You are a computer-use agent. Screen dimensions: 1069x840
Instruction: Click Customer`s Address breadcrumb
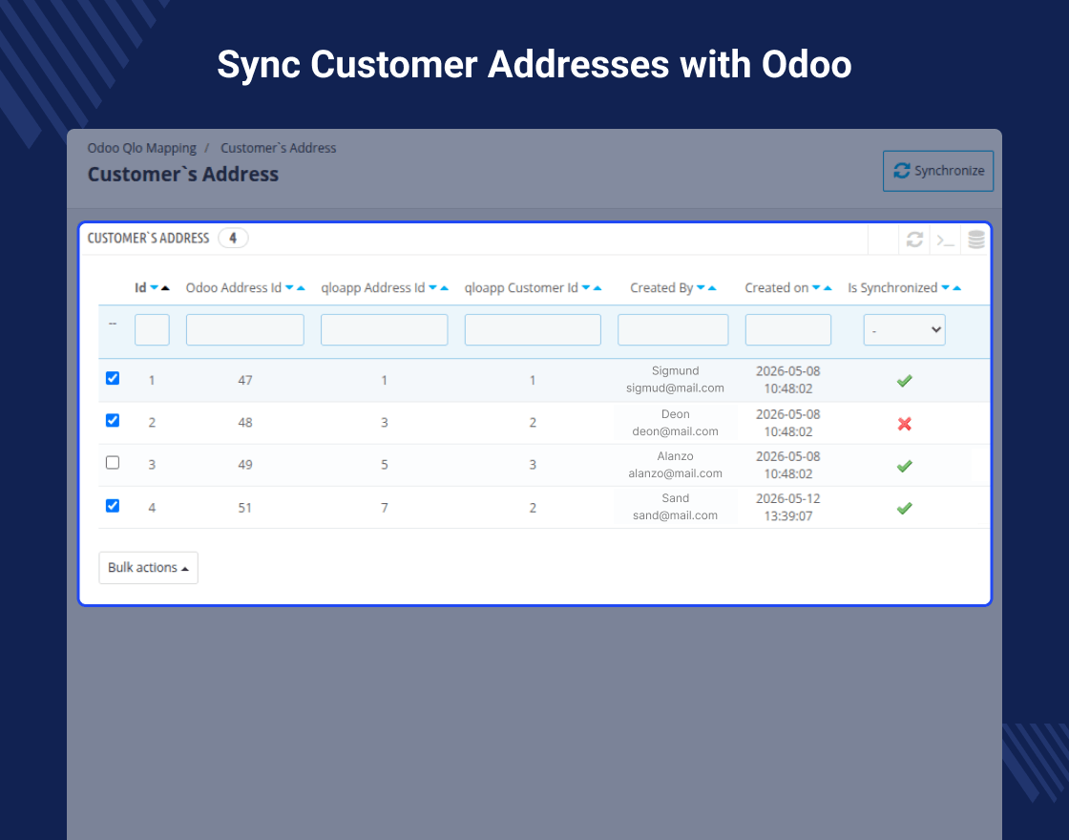click(x=278, y=148)
